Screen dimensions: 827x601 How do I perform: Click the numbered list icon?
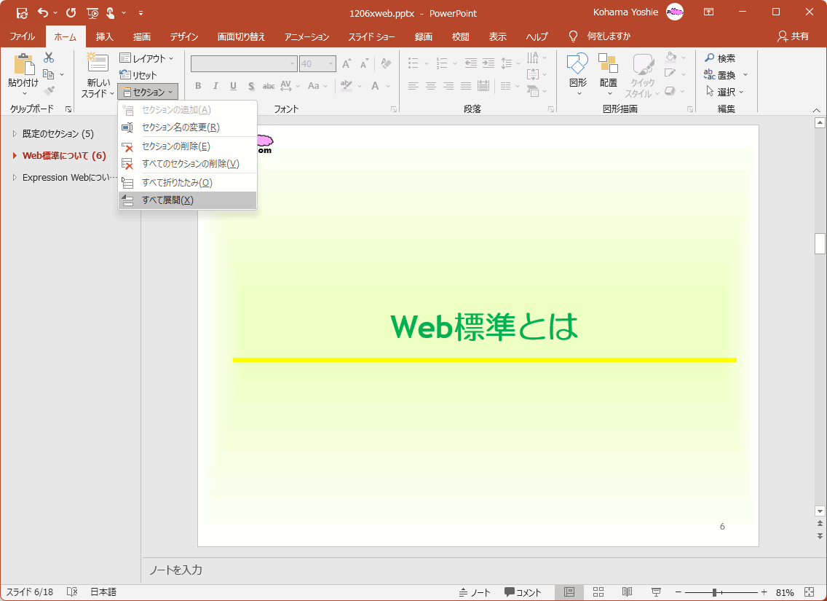coord(442,63)
